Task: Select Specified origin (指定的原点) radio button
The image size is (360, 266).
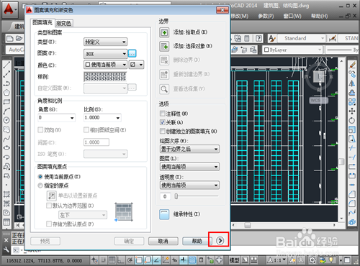Action: tap(40, 185)
